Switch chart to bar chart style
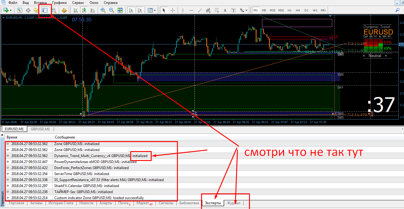Image resolution: width=404 pixels, height=209 pixels. pyautogui.click(x=75, y=10)
